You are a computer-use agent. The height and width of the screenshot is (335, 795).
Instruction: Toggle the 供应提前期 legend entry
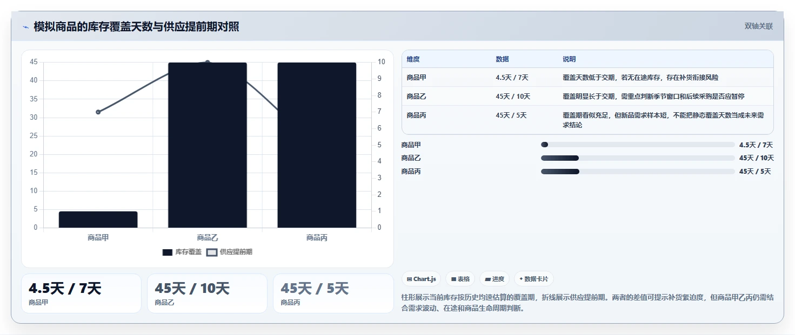230,252
